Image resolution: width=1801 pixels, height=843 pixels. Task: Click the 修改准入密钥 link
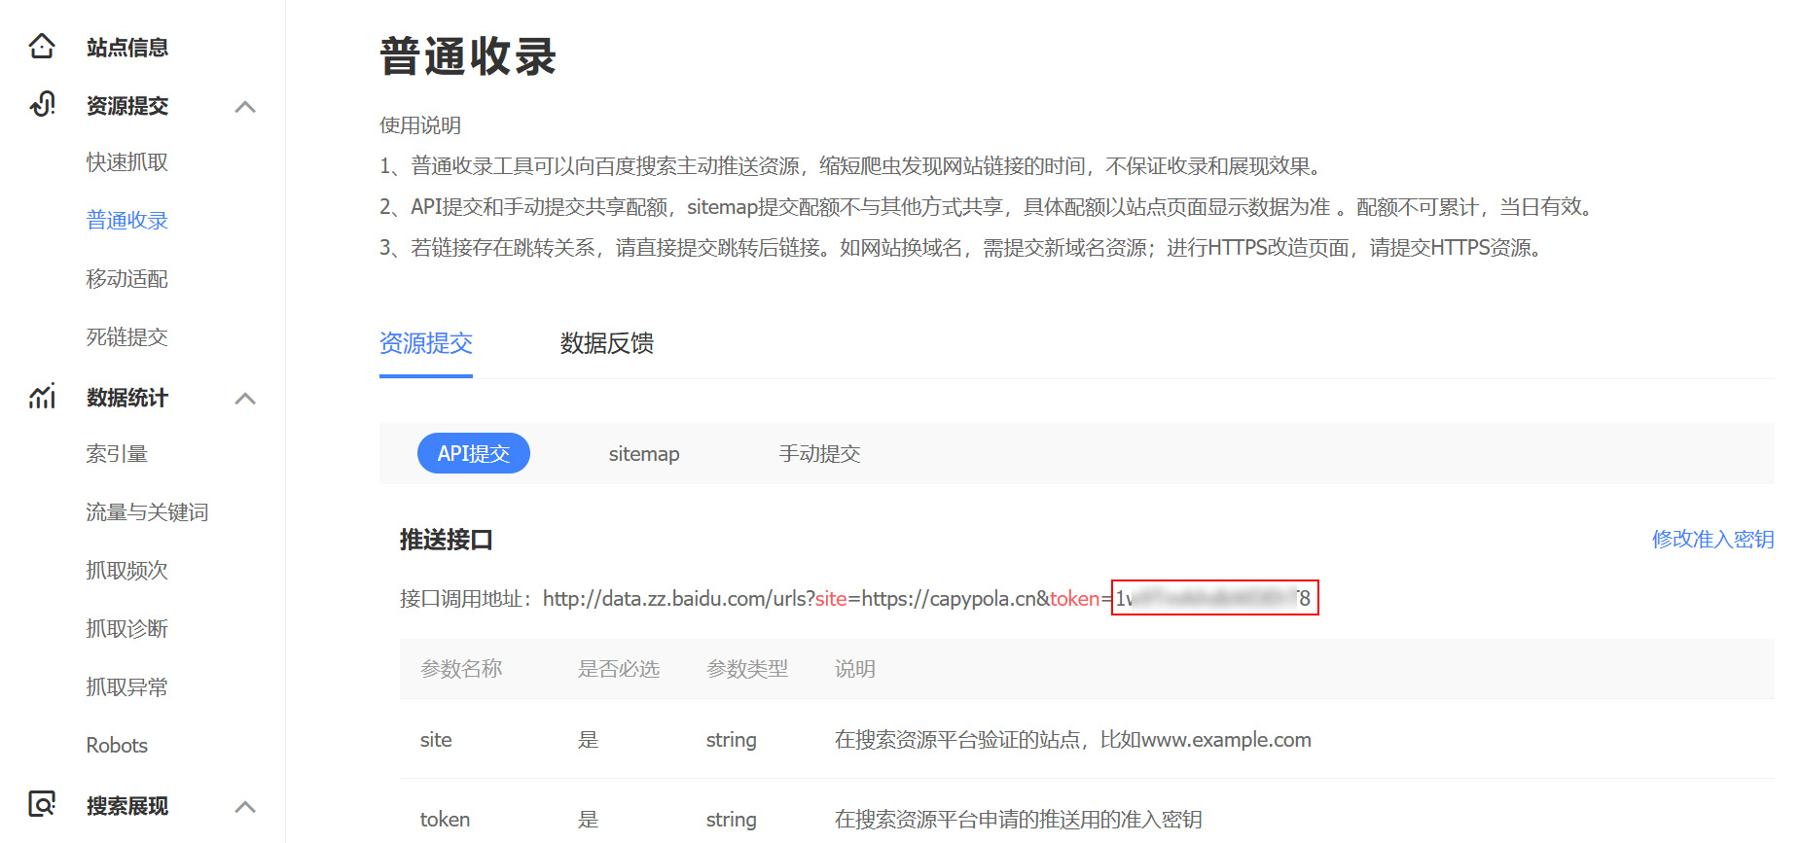point(1712,540)
